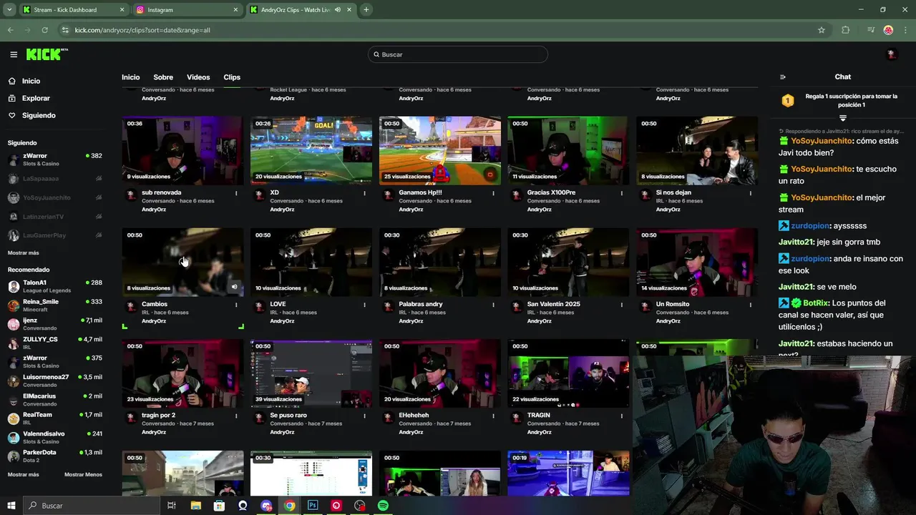Open options menu for clip 'sub renovada'
Viewport: 916px width, 515px height.
click(236, 193)
